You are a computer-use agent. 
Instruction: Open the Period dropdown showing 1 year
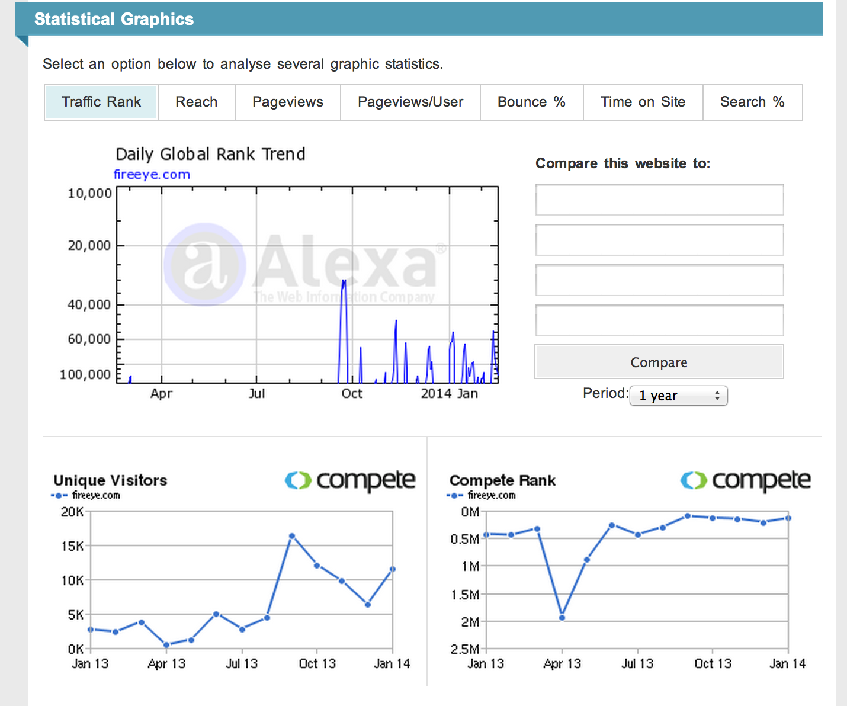pos(679,396)
